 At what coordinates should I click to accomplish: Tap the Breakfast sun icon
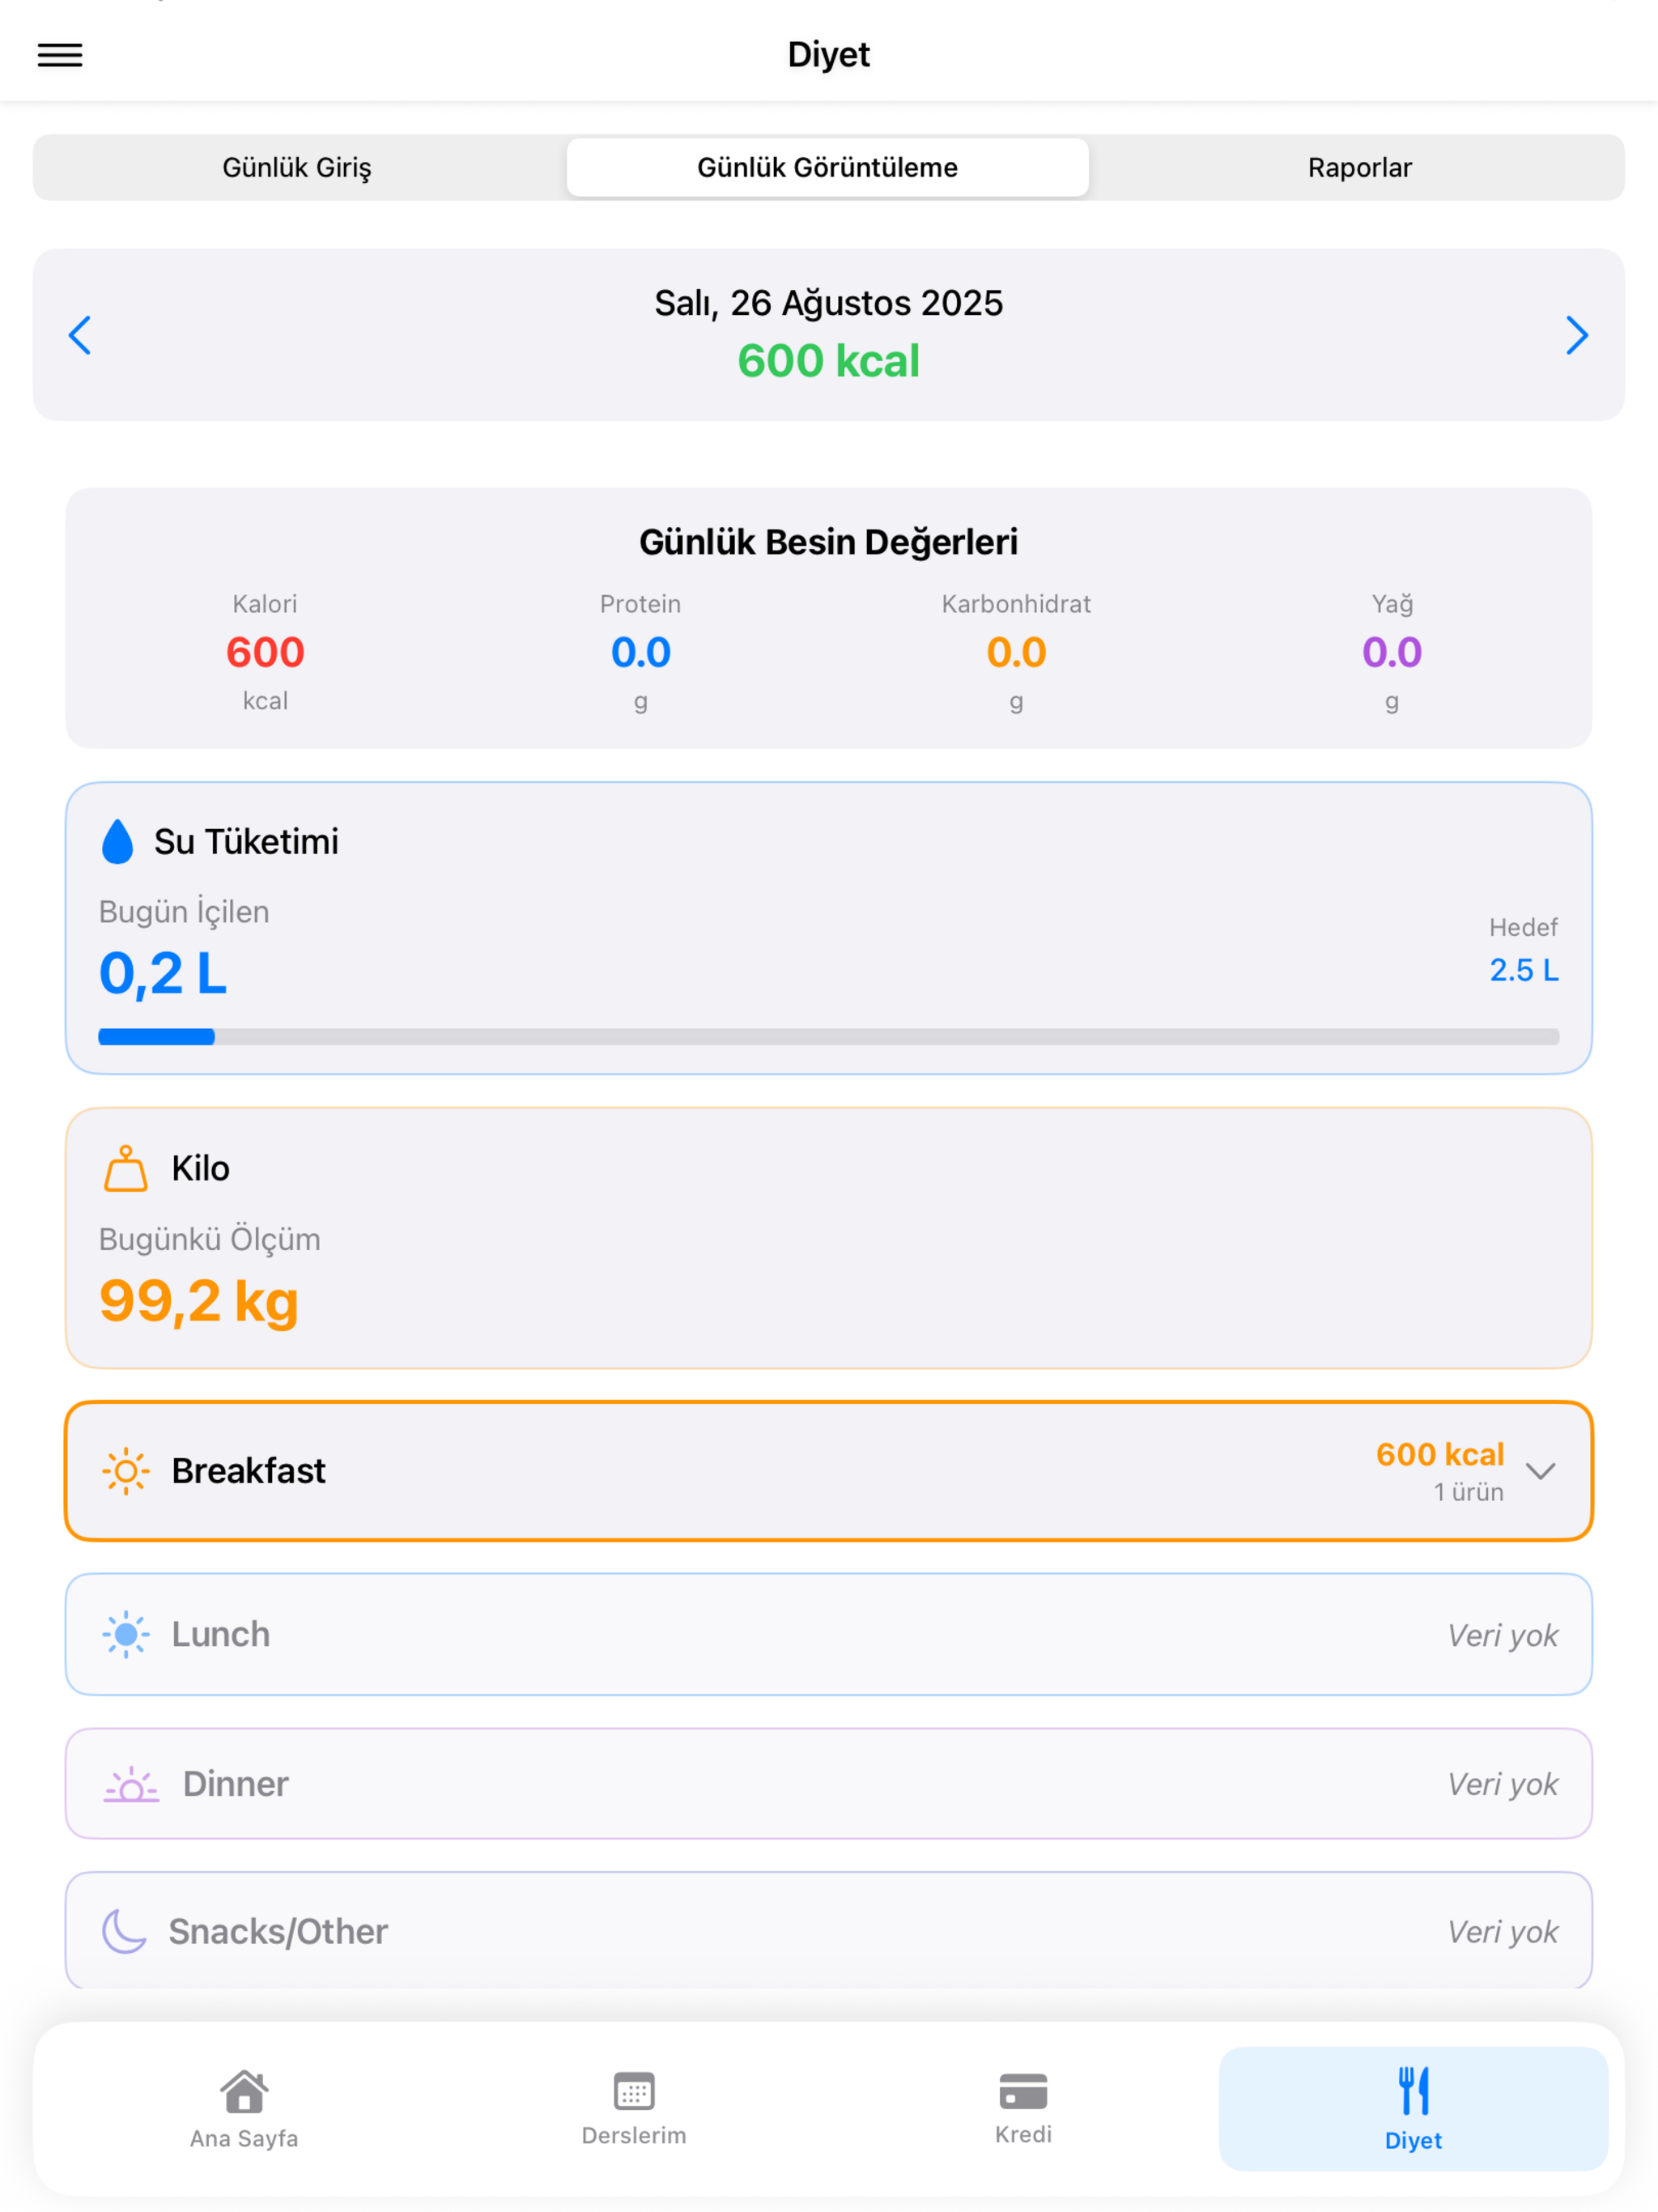pyautogui.click(x=126, y=1471)
